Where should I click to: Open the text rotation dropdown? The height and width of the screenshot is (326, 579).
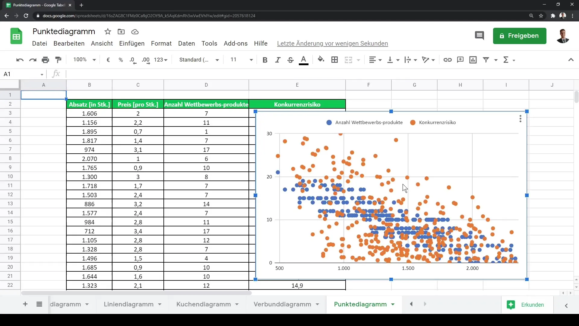[x=429, y=60]
